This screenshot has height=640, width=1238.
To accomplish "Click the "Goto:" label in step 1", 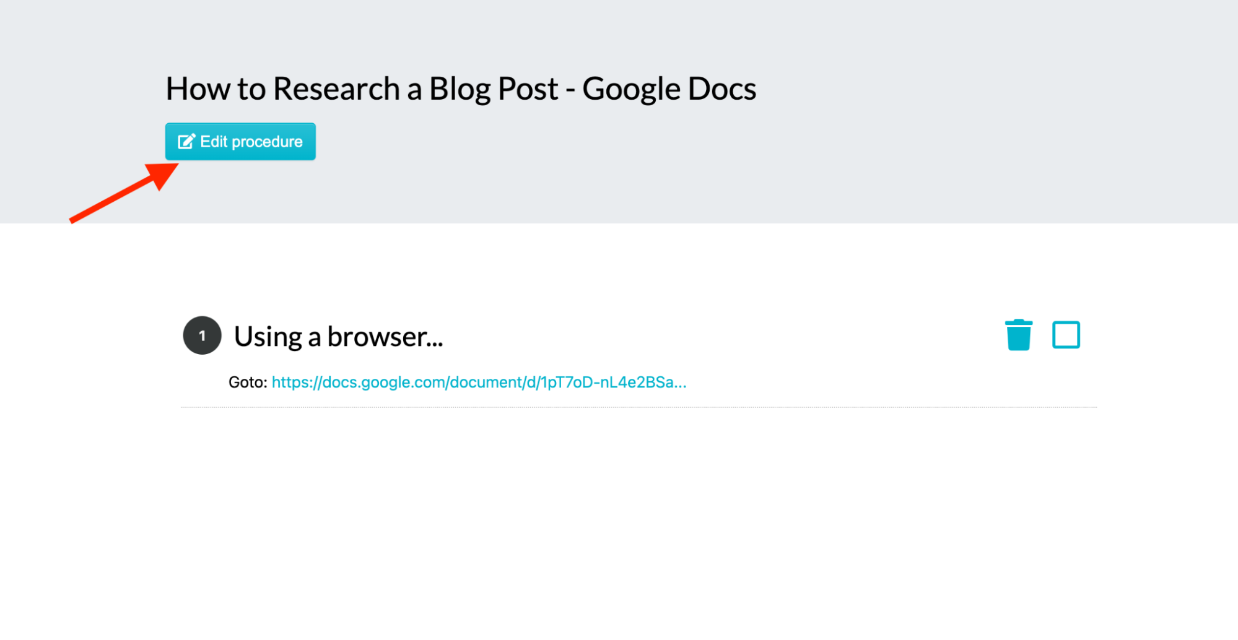I will point(248,383).
